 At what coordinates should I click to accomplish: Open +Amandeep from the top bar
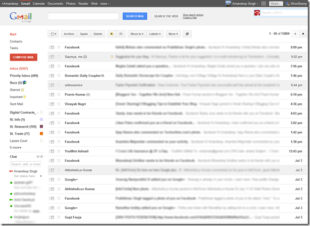(10, 4)
